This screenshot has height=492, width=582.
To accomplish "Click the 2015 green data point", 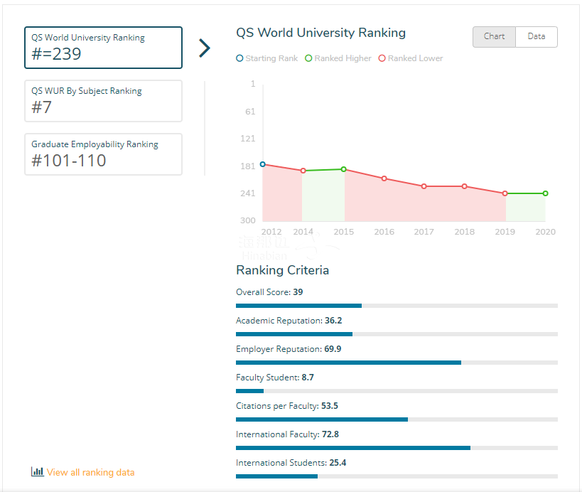I will pyautogui.click(x=344, y=169).
